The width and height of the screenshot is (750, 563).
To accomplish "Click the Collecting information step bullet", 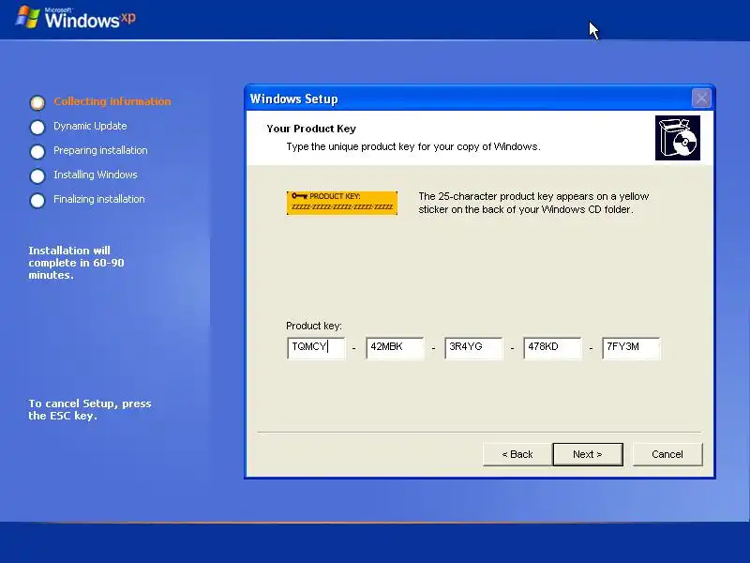I will pos(37,102).
